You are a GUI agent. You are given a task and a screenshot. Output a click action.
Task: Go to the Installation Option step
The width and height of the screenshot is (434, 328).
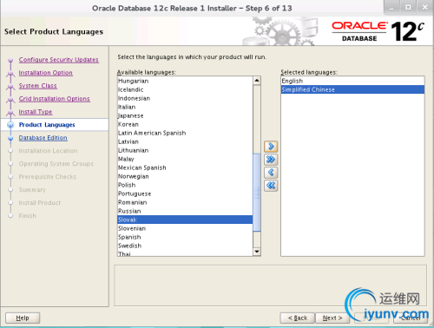[46, 73]
